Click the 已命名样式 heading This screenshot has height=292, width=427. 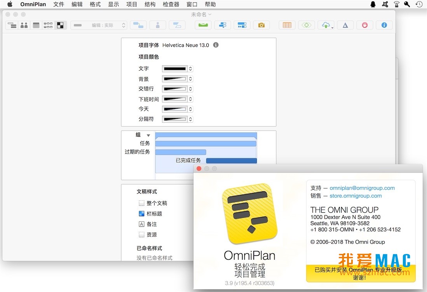149,248
